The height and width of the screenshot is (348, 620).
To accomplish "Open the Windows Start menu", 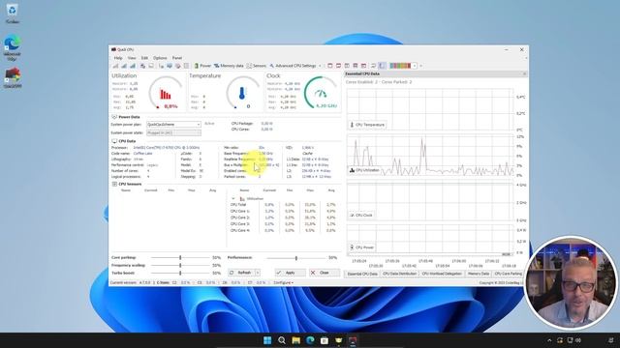I will coord(267,340).
